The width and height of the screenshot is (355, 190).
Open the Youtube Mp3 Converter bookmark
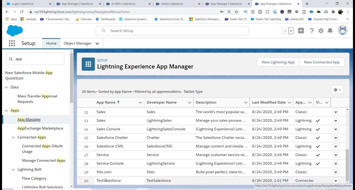pos(323,19)
